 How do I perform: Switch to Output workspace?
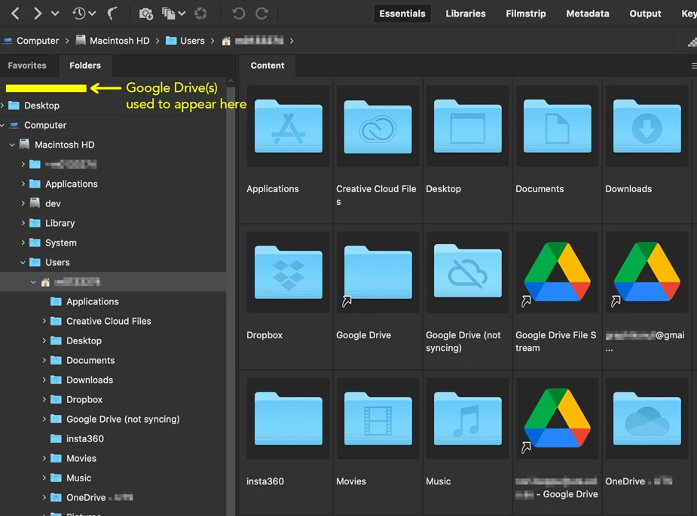[645, 14]
